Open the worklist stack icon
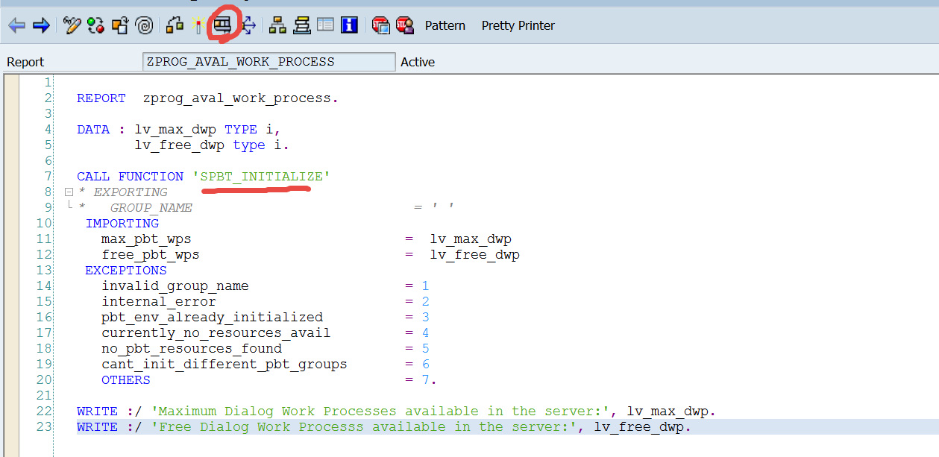The image size is (939, 457). (301, 25)
